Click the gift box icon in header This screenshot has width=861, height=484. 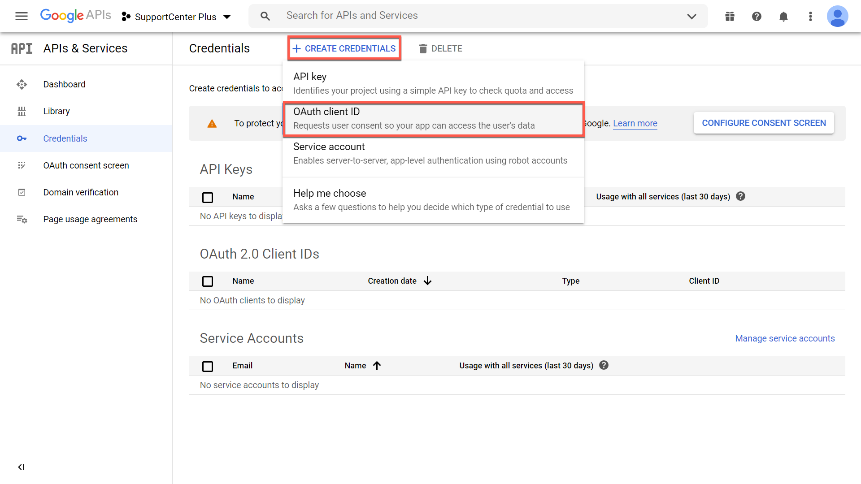(730, 17)
